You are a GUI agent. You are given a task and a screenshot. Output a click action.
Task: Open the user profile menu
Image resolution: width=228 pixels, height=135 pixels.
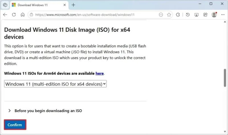[214, 15]
